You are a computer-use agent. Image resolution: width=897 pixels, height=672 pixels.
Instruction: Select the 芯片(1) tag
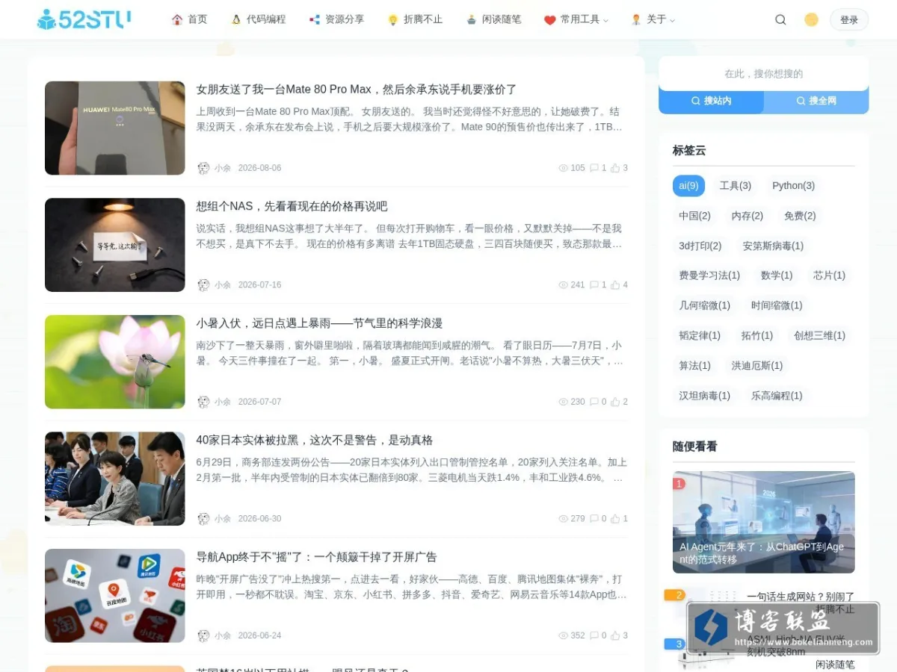pos(829,276)
